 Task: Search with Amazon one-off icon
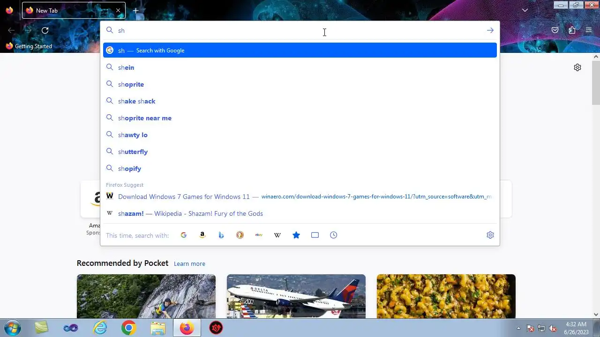point(202,235)
